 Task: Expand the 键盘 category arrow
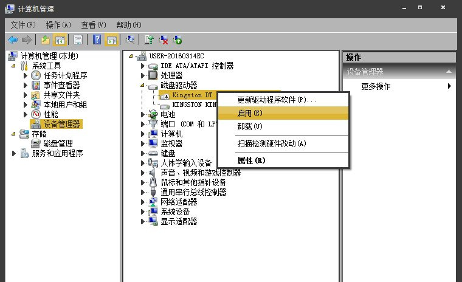[143, 153]
